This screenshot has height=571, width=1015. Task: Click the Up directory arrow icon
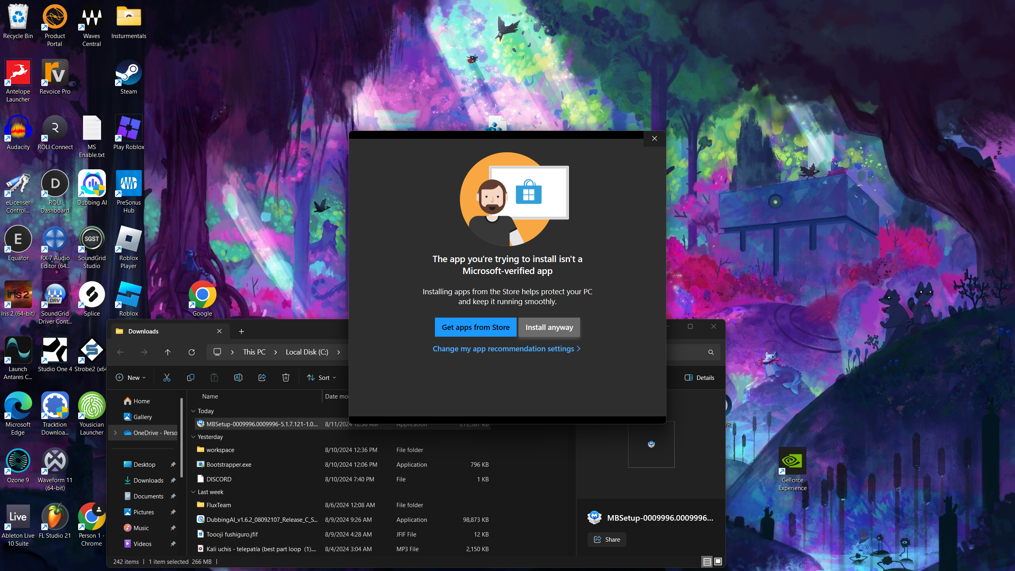tap(168, 352)
